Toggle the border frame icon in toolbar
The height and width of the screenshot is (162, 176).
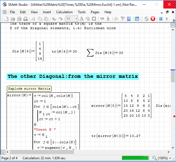tap(94, 19)
